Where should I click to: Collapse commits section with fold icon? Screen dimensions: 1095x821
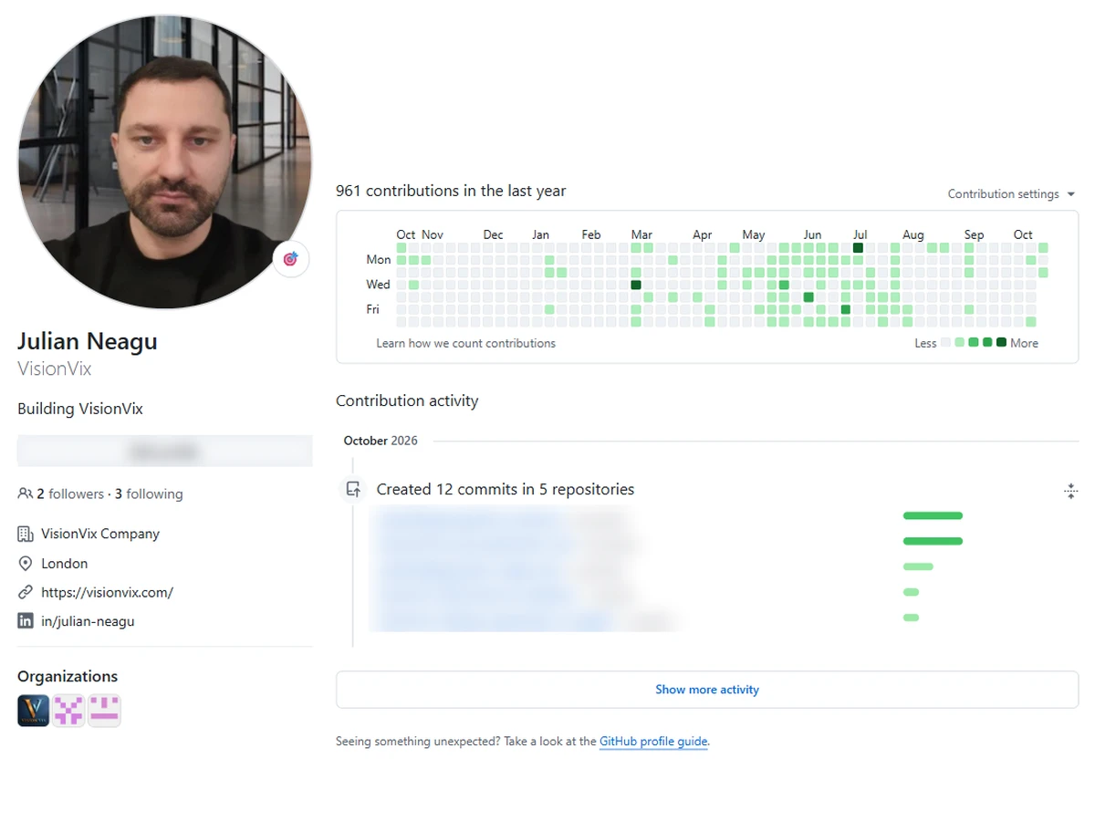pos(1070,491)
